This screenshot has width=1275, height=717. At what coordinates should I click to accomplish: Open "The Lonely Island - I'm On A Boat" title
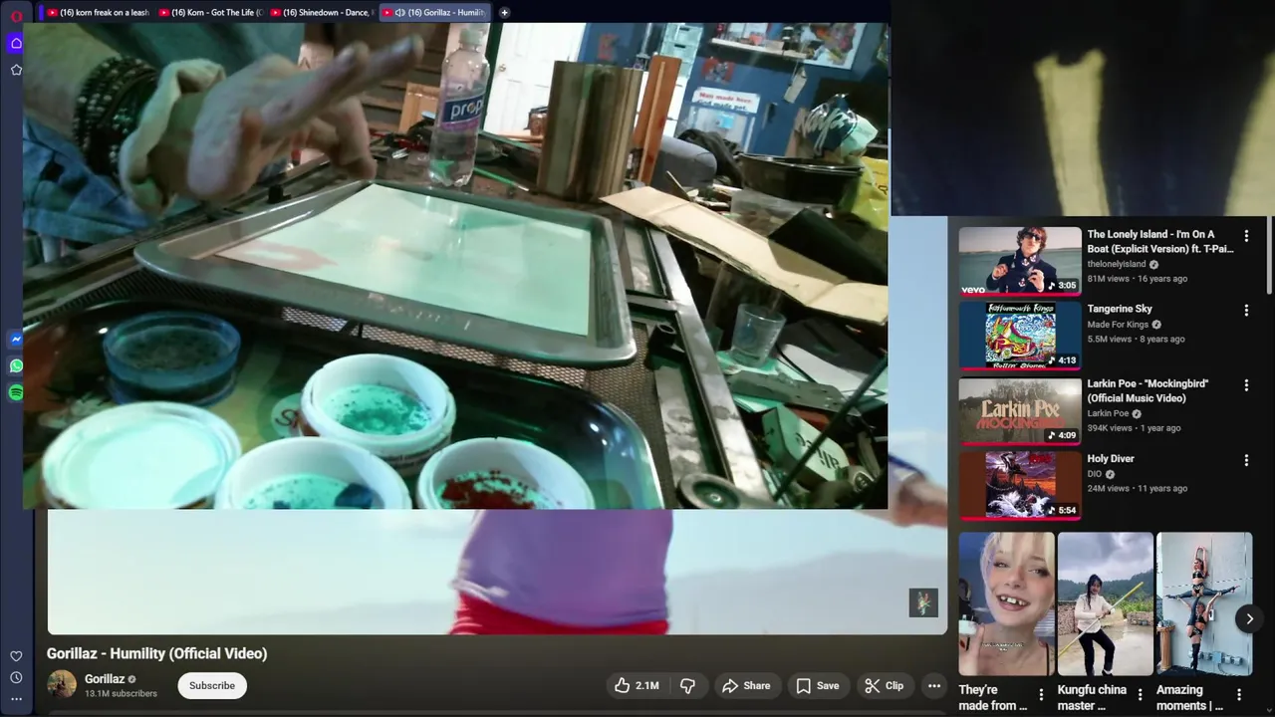click(1160, 241)
